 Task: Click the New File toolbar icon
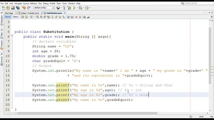(4, 8)
